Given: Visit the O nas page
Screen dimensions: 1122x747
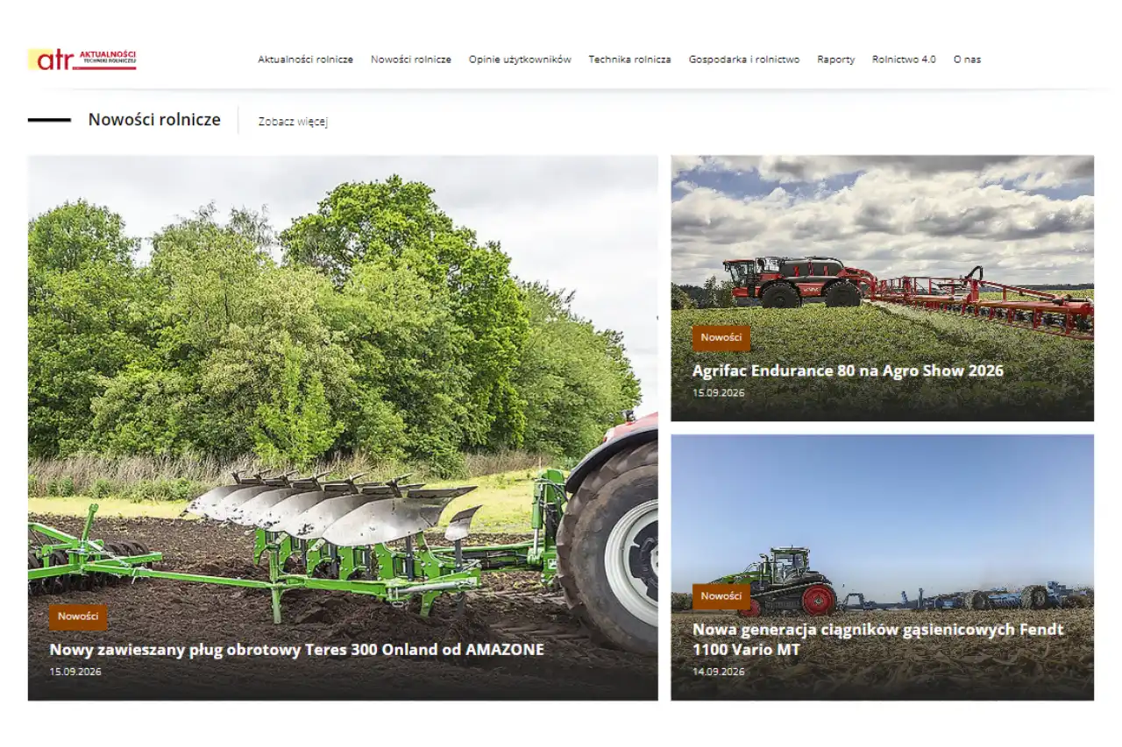Looking at the screenshot, I should pos(967,60).
